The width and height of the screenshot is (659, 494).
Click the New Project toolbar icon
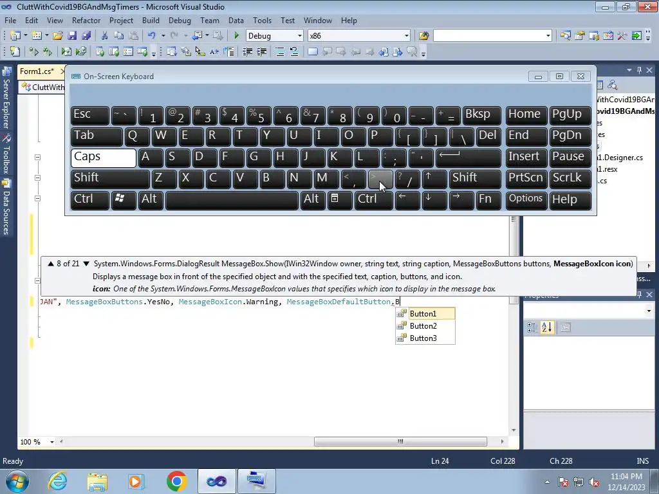pos(15,36)
